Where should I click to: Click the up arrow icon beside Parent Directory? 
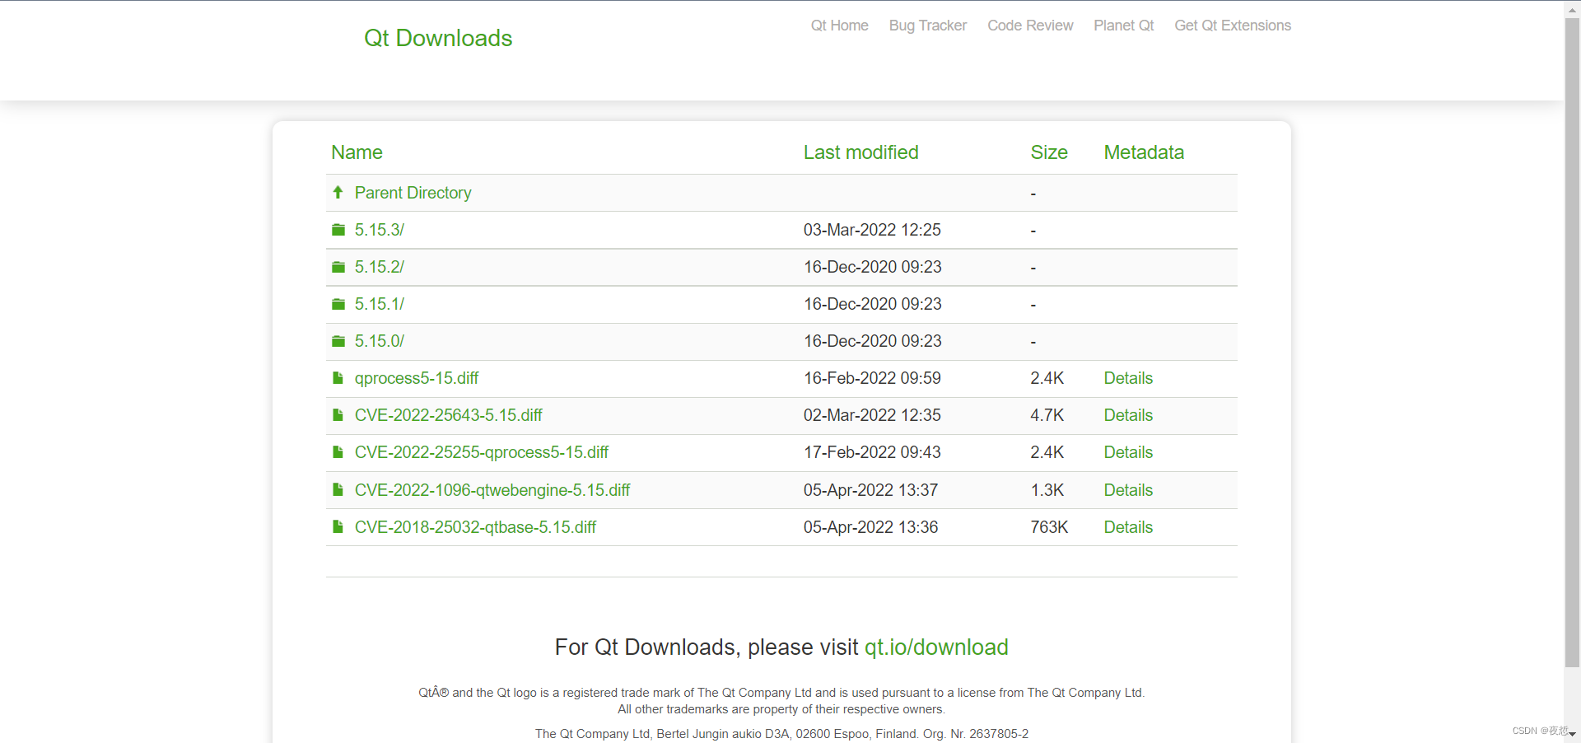[338, 193]
